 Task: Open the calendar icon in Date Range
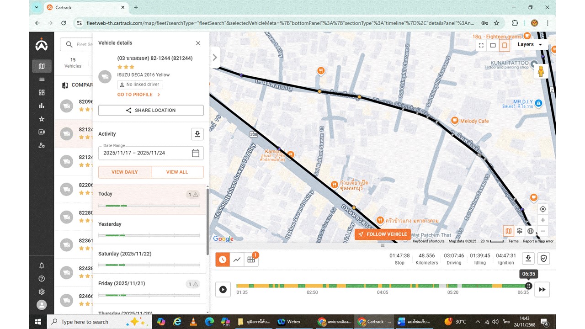(x=196, y=153)
